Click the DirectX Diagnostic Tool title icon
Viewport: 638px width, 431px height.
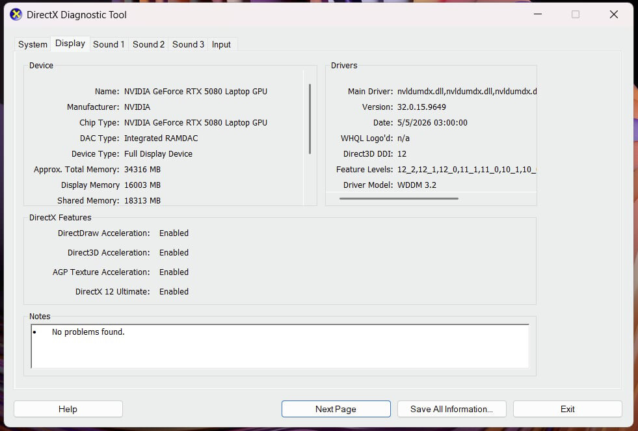pyautogui.click(x=16, y=15)
